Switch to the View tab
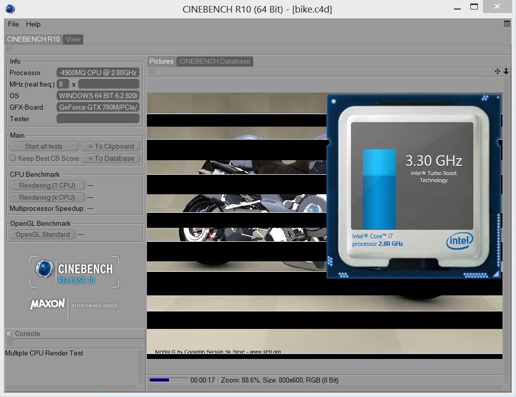Viewport: 516px width, 397px height. (73, 39)
